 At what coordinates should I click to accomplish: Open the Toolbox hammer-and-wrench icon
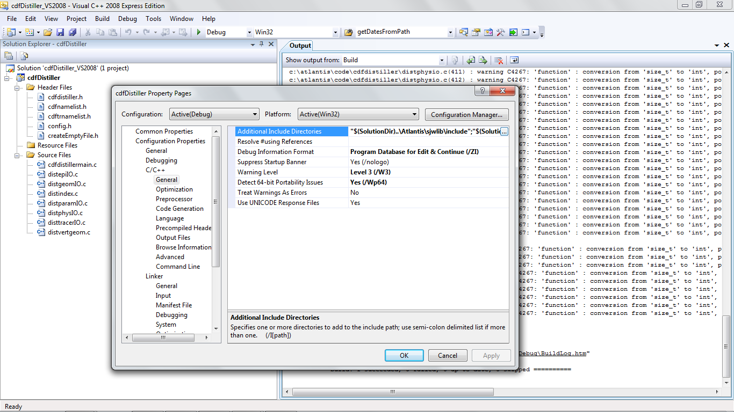[x=500, y=32]
